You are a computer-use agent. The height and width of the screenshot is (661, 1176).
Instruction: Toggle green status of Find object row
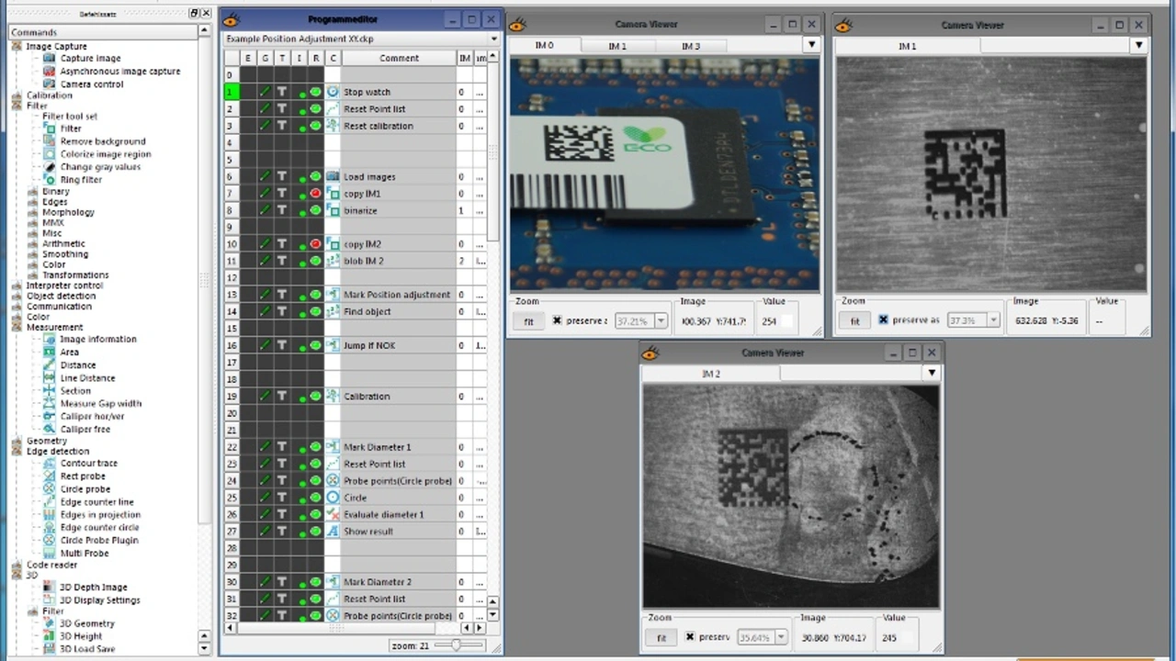click(x=316, y=311)
